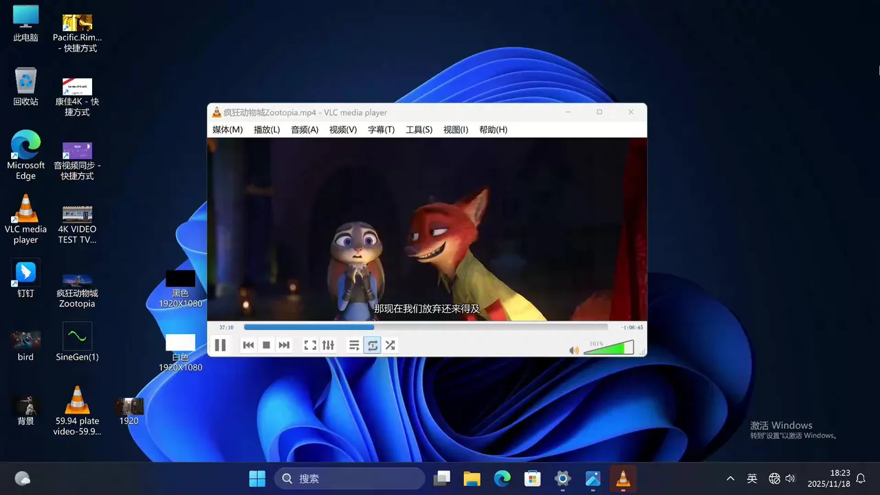
Task: Open the 媒体(M) menu
Action: (x=228, y=129)
